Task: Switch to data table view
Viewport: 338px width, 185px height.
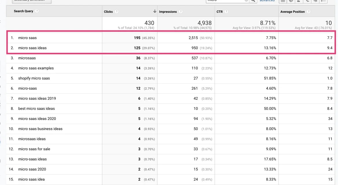Action: click(x=283, y=1)
